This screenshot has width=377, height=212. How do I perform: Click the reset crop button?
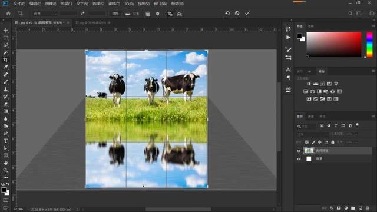tap(227, 14)
